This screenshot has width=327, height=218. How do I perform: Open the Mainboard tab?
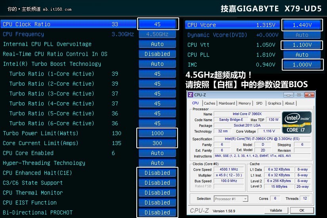click(227, 103)
